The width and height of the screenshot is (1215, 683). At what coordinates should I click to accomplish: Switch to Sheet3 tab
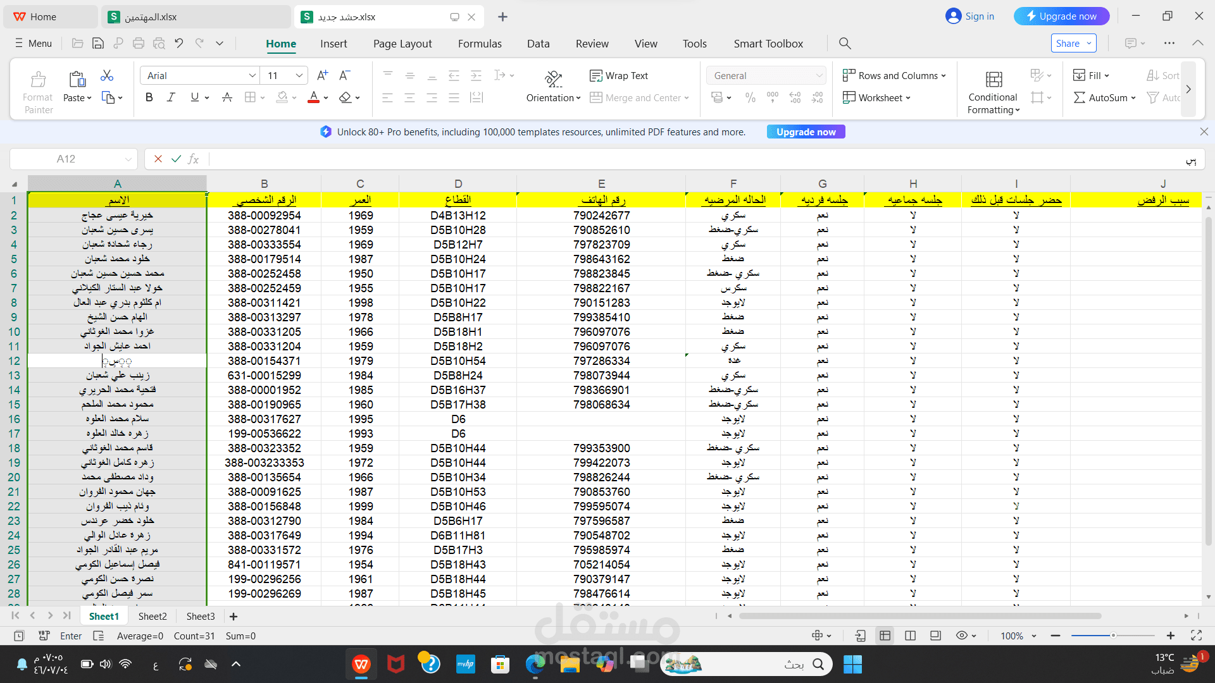[x=201, y=616]
